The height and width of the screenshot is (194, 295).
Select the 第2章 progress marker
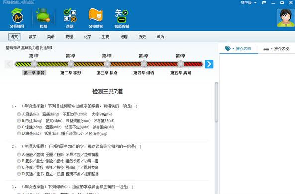click(71, 64)
